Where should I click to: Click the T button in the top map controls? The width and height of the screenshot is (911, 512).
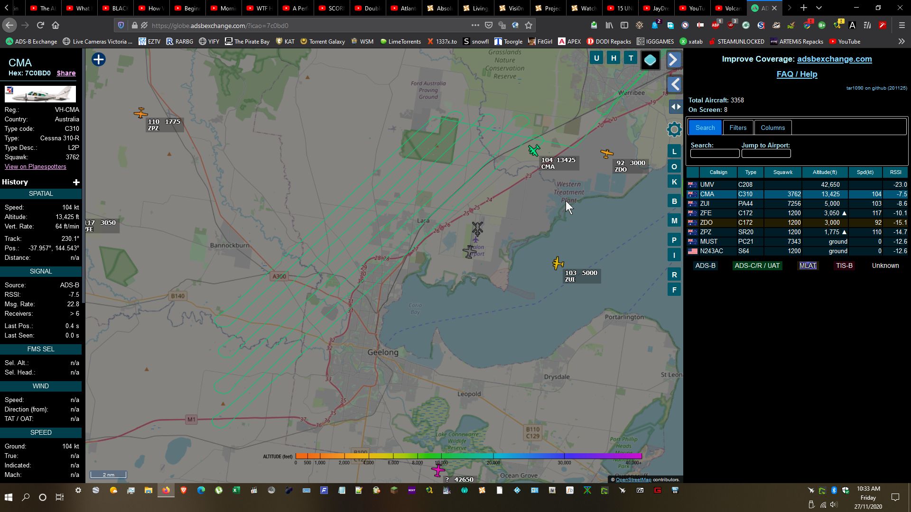tap(631, 58)
